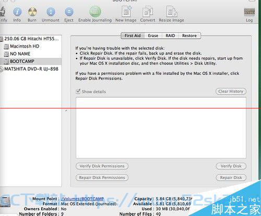
Task: Click the Macintosh HD drive icon
Action: pyautogui.click(x=6, y=47)
